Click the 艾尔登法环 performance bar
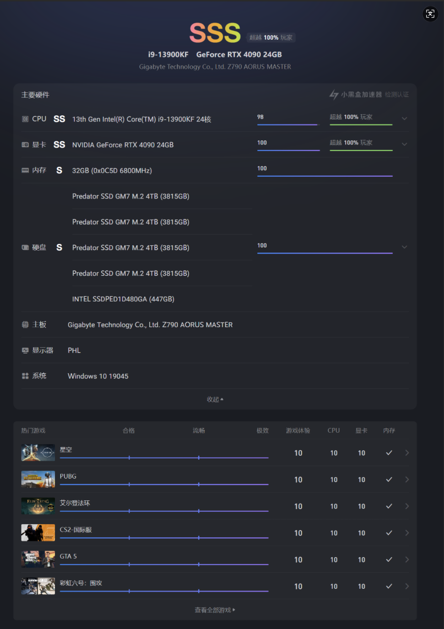444x629 pixels. (164, 511)
